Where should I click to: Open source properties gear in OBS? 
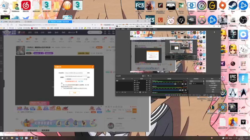click(140, 92)
